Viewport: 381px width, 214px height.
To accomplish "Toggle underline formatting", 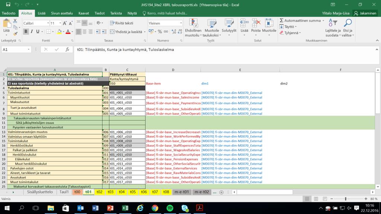I will click(38, 32).
